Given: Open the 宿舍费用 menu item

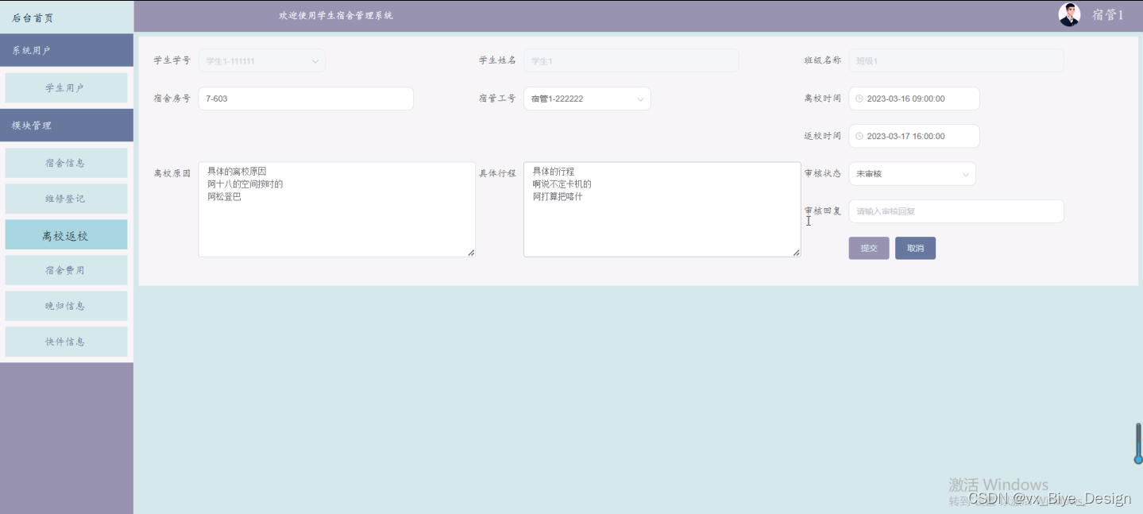Looking at the screenshot, I should coord(66,270).
